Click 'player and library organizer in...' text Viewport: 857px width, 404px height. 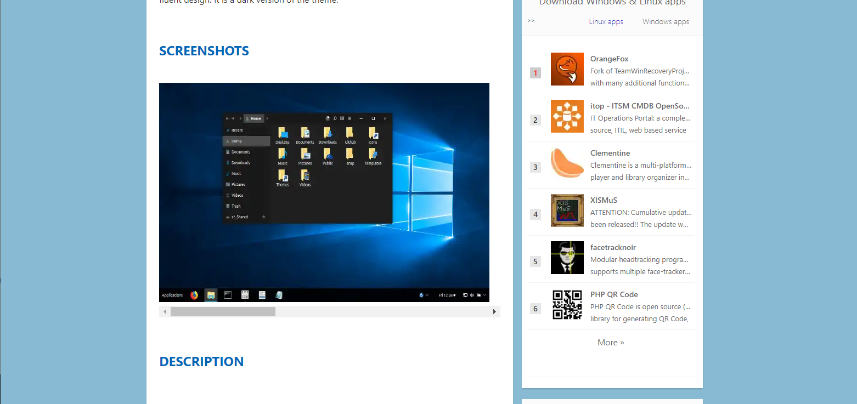pyautogui.click(x=640, y=177)
